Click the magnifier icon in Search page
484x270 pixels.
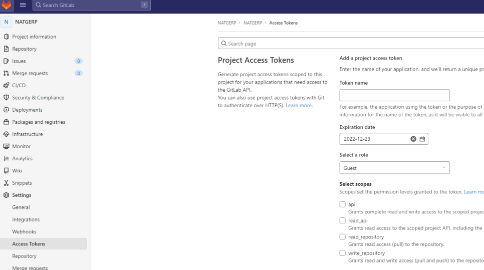click(x=224, y=44)
